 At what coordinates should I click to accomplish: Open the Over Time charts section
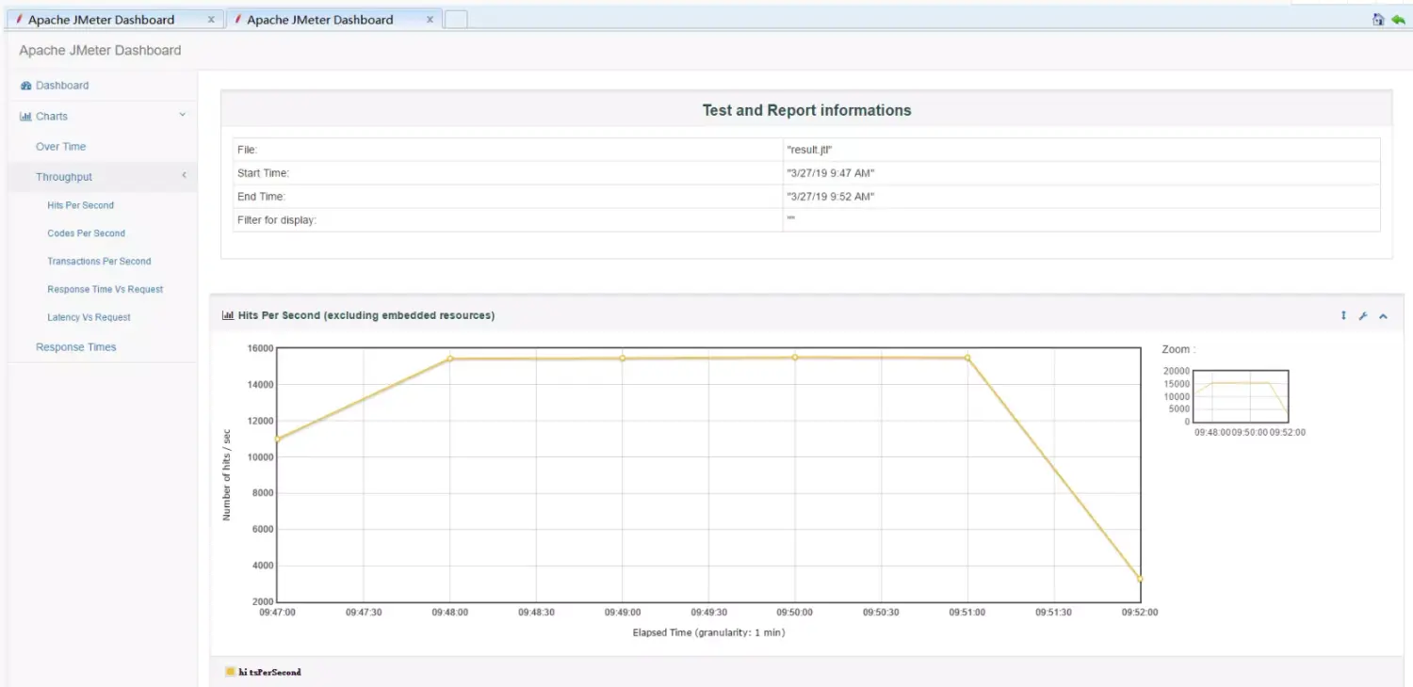[60, 147]
